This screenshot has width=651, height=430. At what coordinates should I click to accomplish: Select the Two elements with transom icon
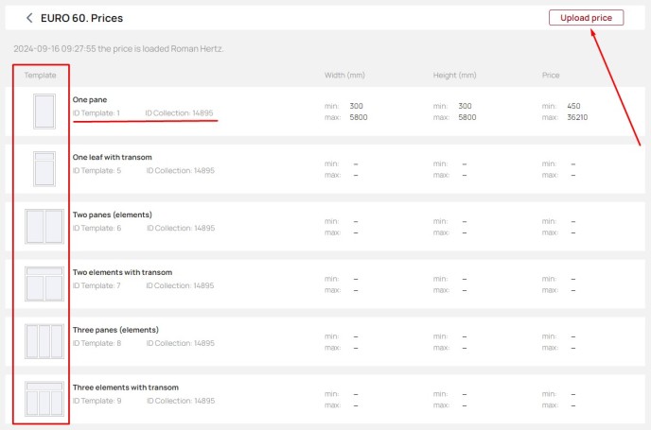point(44,284)
